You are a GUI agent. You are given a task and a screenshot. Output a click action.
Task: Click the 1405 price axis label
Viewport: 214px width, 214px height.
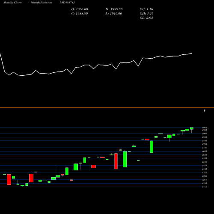pyautogui.click(x=205, y=169)
